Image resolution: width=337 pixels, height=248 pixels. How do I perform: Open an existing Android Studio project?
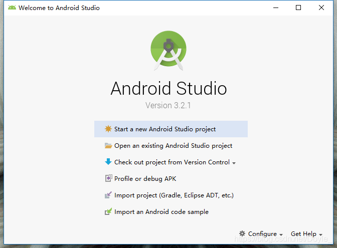click(171, 146)
